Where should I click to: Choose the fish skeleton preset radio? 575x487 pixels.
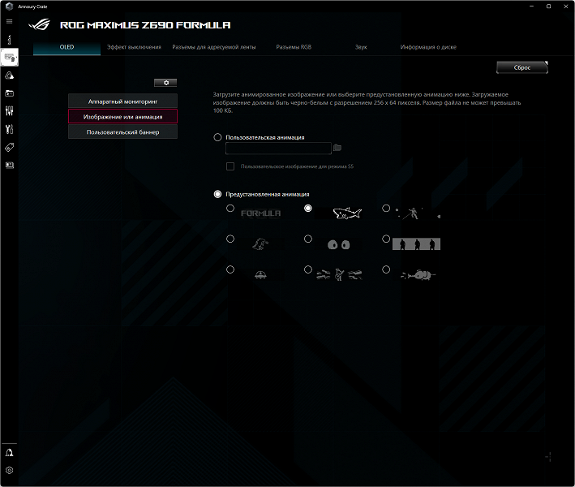click(x=386, y=269)
